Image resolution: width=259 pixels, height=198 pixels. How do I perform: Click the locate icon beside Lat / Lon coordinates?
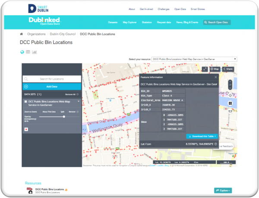pyautogui.click(x=215, y=144)
